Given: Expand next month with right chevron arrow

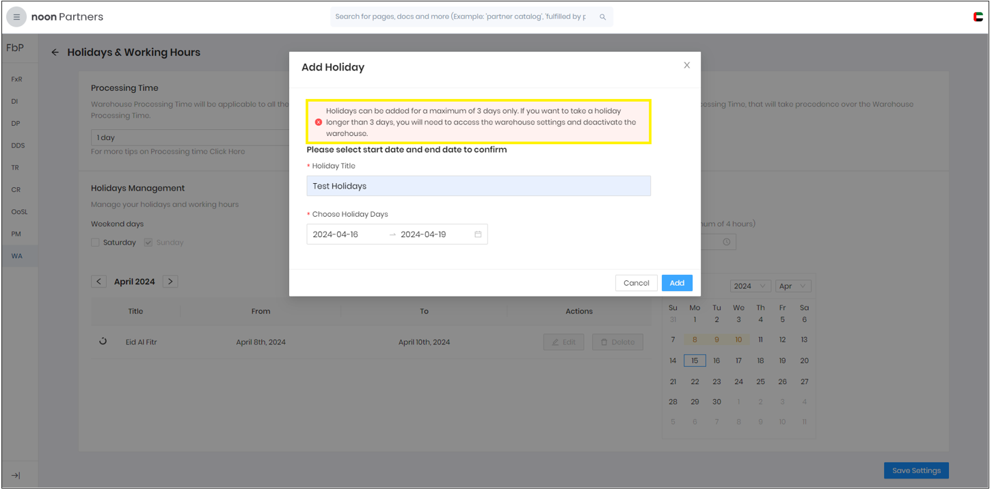Looking at the screenshot, I should pyautogui.click(x=170, y=281).
